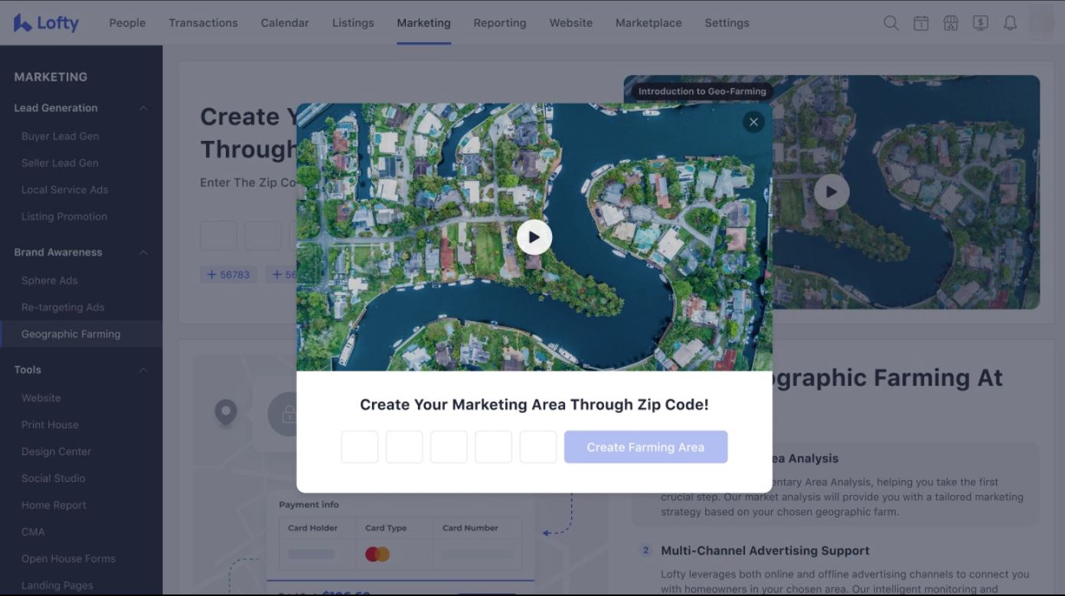
Task: Play the Introduction to Geo-Farming background video
Action: (x=831, y=192)
